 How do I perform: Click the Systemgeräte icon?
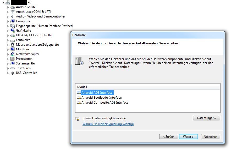(13, 63)
